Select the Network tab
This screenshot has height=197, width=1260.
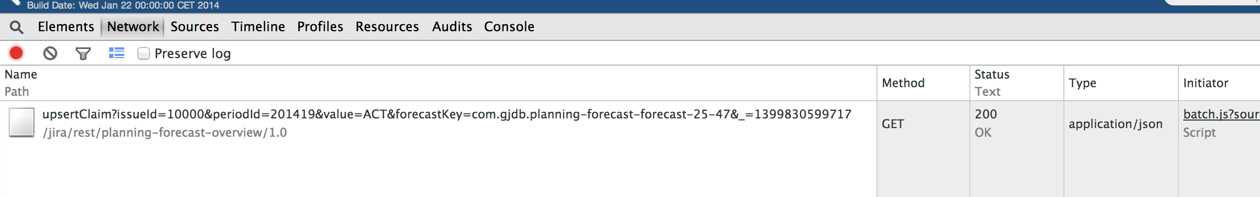point(133,26)
